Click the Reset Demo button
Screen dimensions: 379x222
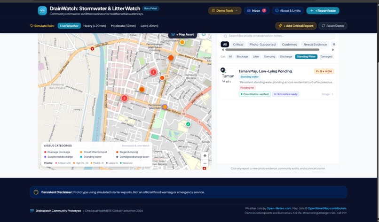(x=332, y=26)
